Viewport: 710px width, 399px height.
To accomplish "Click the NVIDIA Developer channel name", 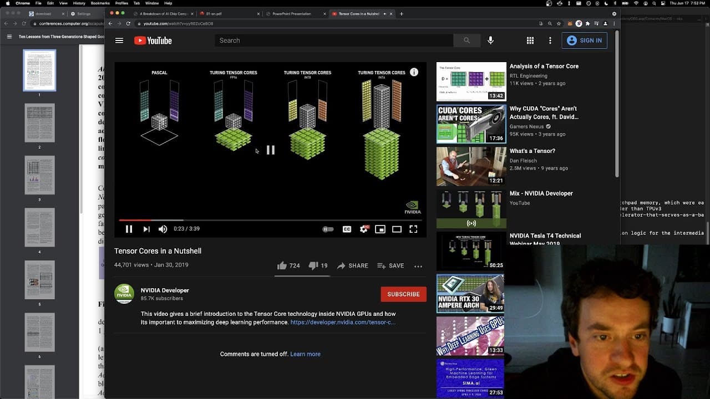I will click(x=165, y=290).
